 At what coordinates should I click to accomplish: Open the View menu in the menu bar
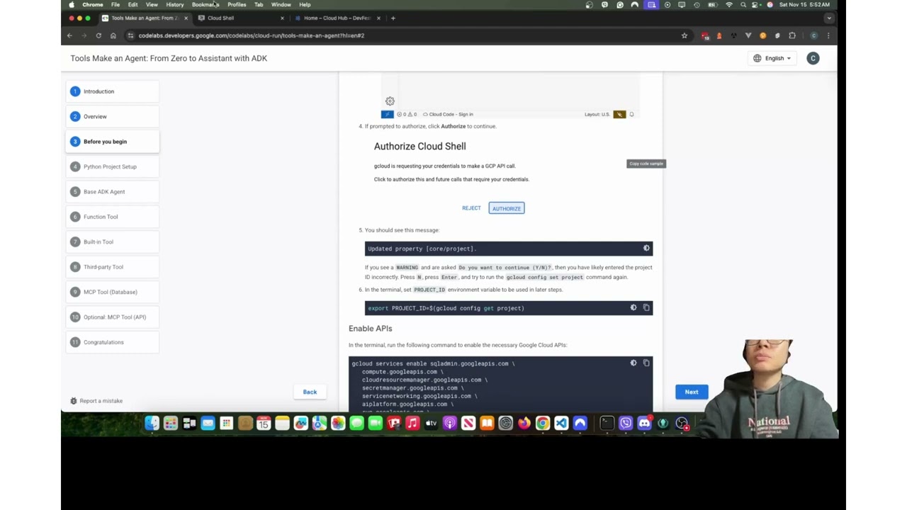coord(152,4)
